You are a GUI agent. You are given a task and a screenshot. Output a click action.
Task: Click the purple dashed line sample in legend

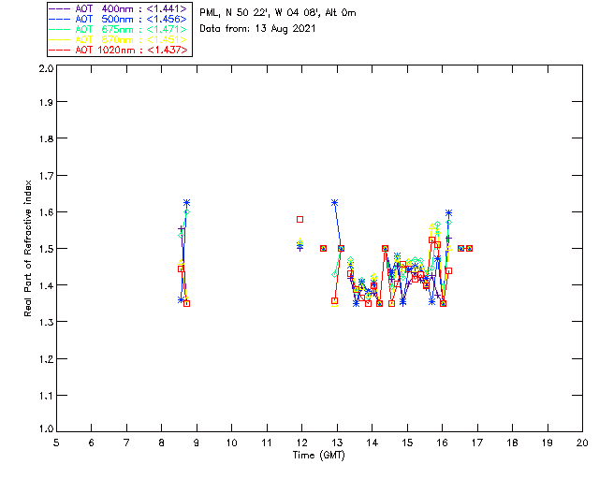pyautogui.click(x=60, y=8)
